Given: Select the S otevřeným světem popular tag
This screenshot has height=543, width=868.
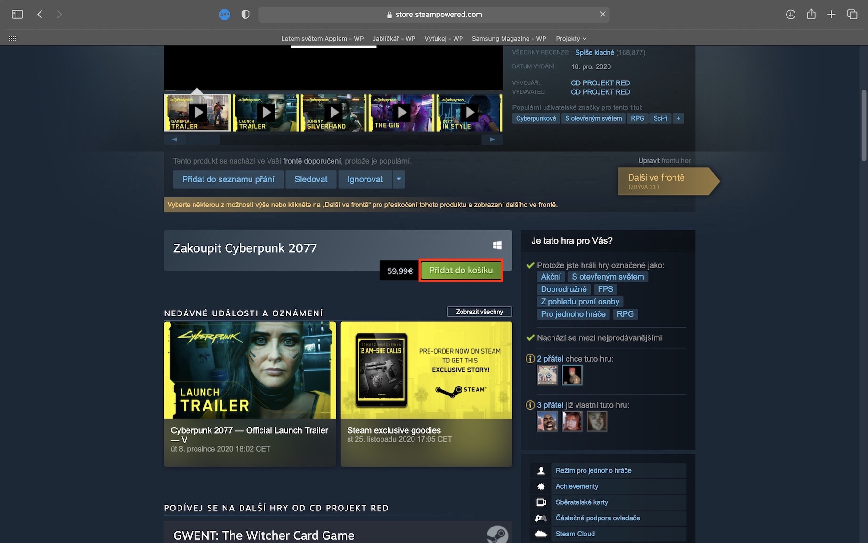Looking at the screenshot, I should pyautogui.click(x=593, y=118).
